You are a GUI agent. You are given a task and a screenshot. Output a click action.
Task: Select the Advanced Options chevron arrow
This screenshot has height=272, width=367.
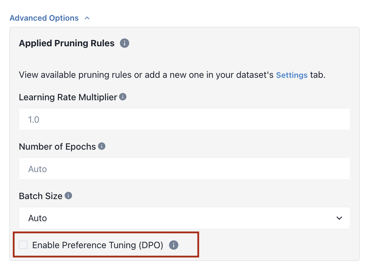click(87, 18)
